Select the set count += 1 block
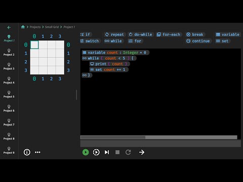 (109, 70)
